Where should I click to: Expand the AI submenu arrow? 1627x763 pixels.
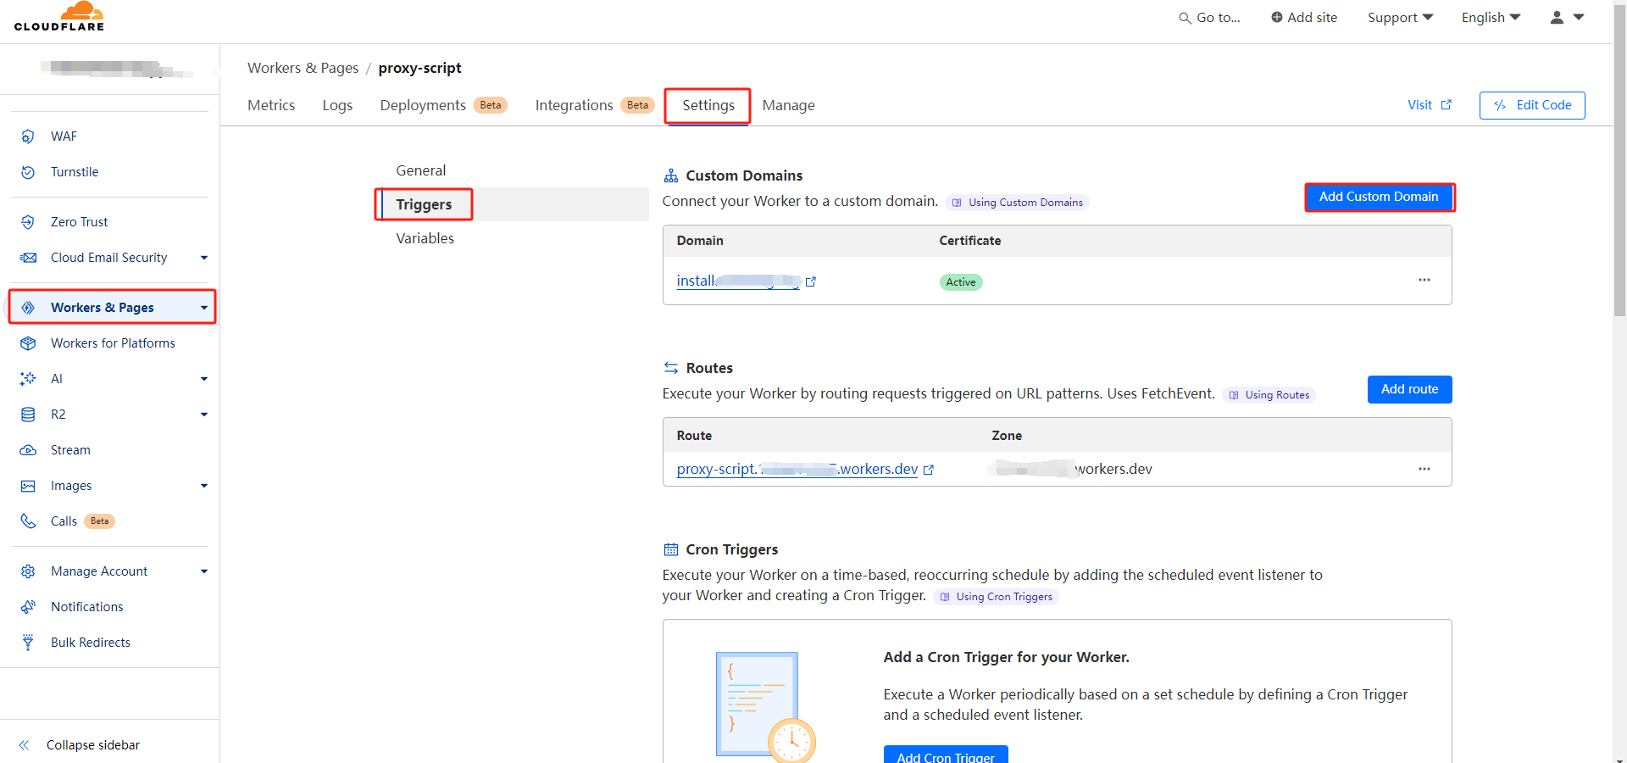point(203,379)
